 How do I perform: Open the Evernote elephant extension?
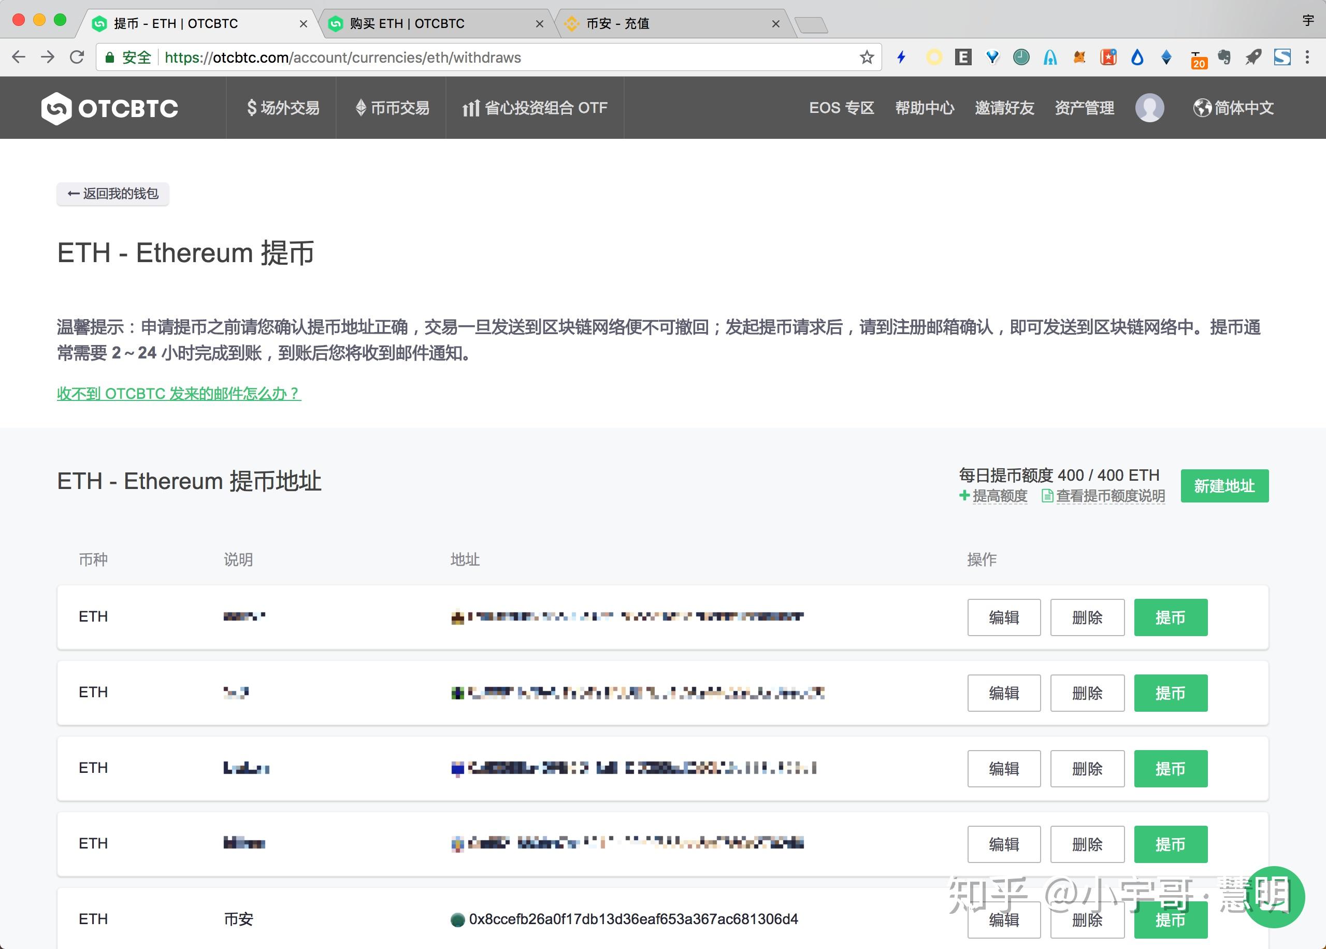tap(1224, 57)
